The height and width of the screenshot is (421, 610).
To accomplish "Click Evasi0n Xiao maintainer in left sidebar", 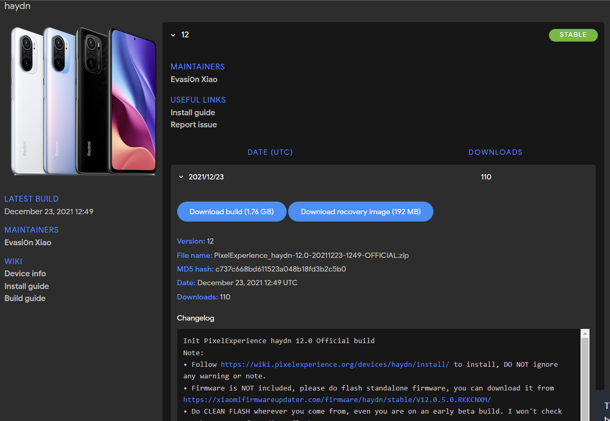I will tap(28, 243).
